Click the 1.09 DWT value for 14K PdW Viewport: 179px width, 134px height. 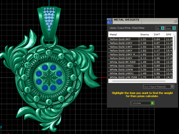click(157, 77)
